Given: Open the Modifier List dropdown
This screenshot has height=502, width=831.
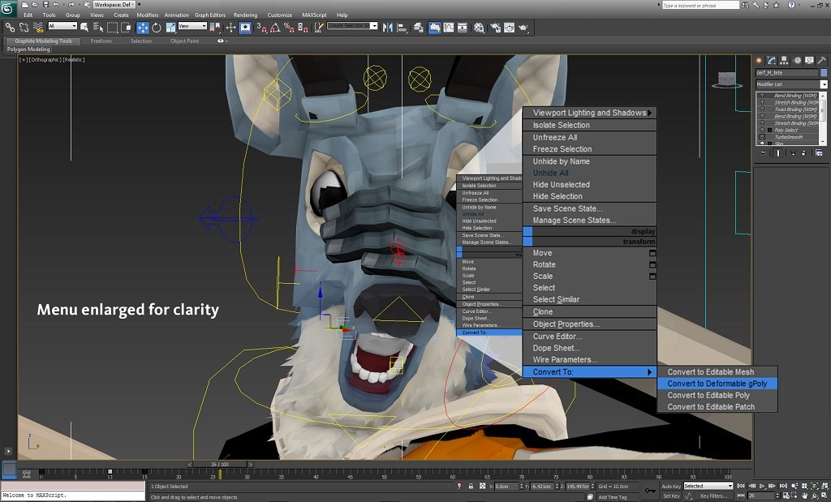Looking at the screenshot, I should click(x=791, y=84).
